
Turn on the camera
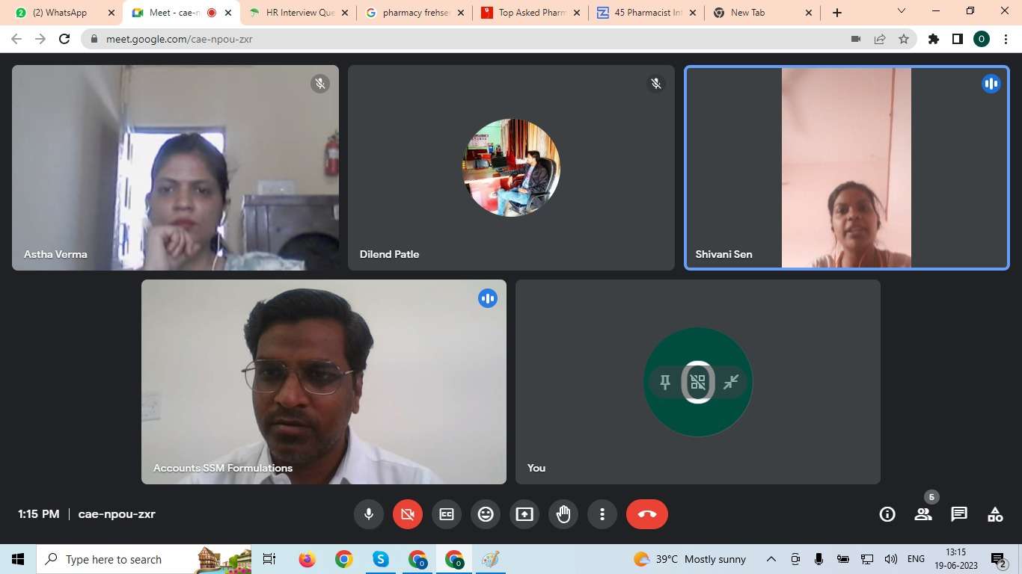[408, 514]
